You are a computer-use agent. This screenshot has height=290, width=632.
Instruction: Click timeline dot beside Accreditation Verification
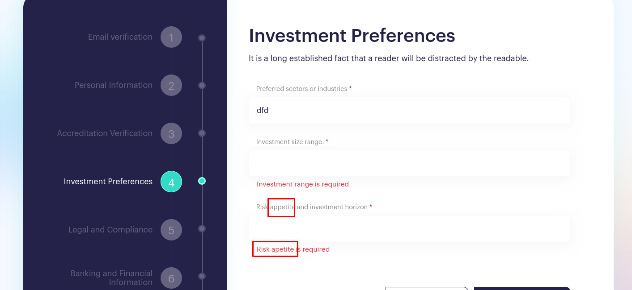click(202, 133)
